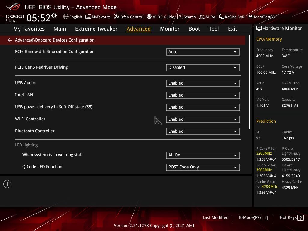Click Hot Keys text button

point(288,218)
